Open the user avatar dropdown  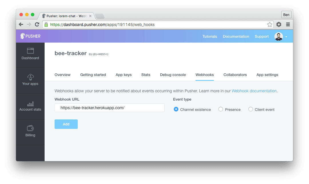(x=279, y=36)
